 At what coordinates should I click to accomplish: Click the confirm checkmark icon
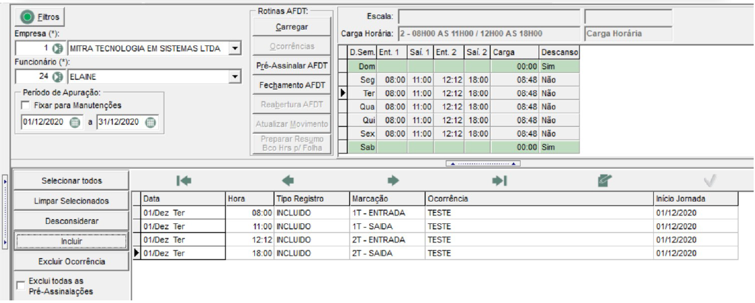(709, 181)
